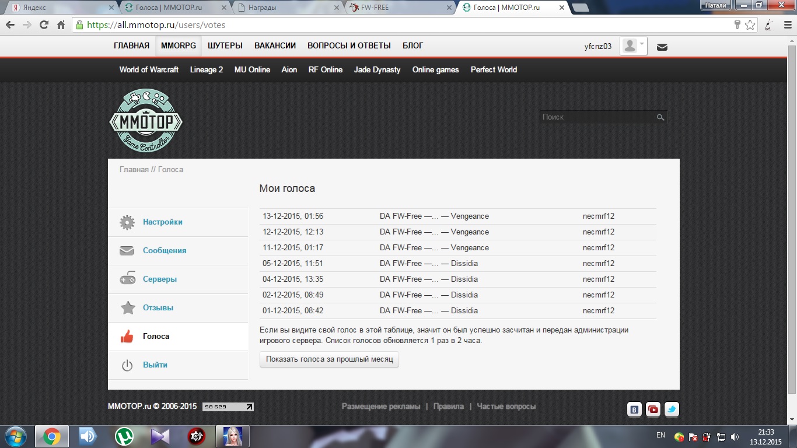Click the key icon in the address bar
The height and width of the screenshot is (448, 797).
coord(738,25)
